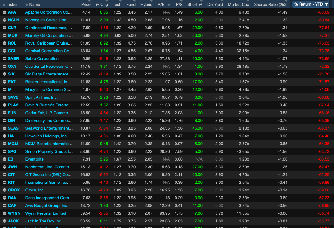The image size is (334, 228).
Task: Click the minus icon next to CROX
Action: coord(4,190)
